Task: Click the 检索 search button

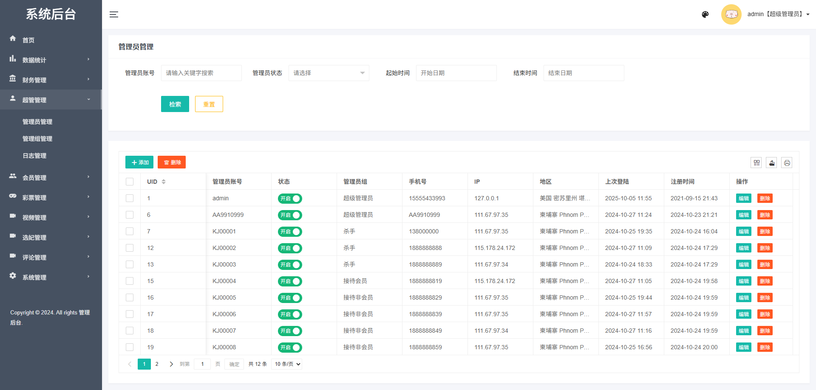Action: point(175,104)
